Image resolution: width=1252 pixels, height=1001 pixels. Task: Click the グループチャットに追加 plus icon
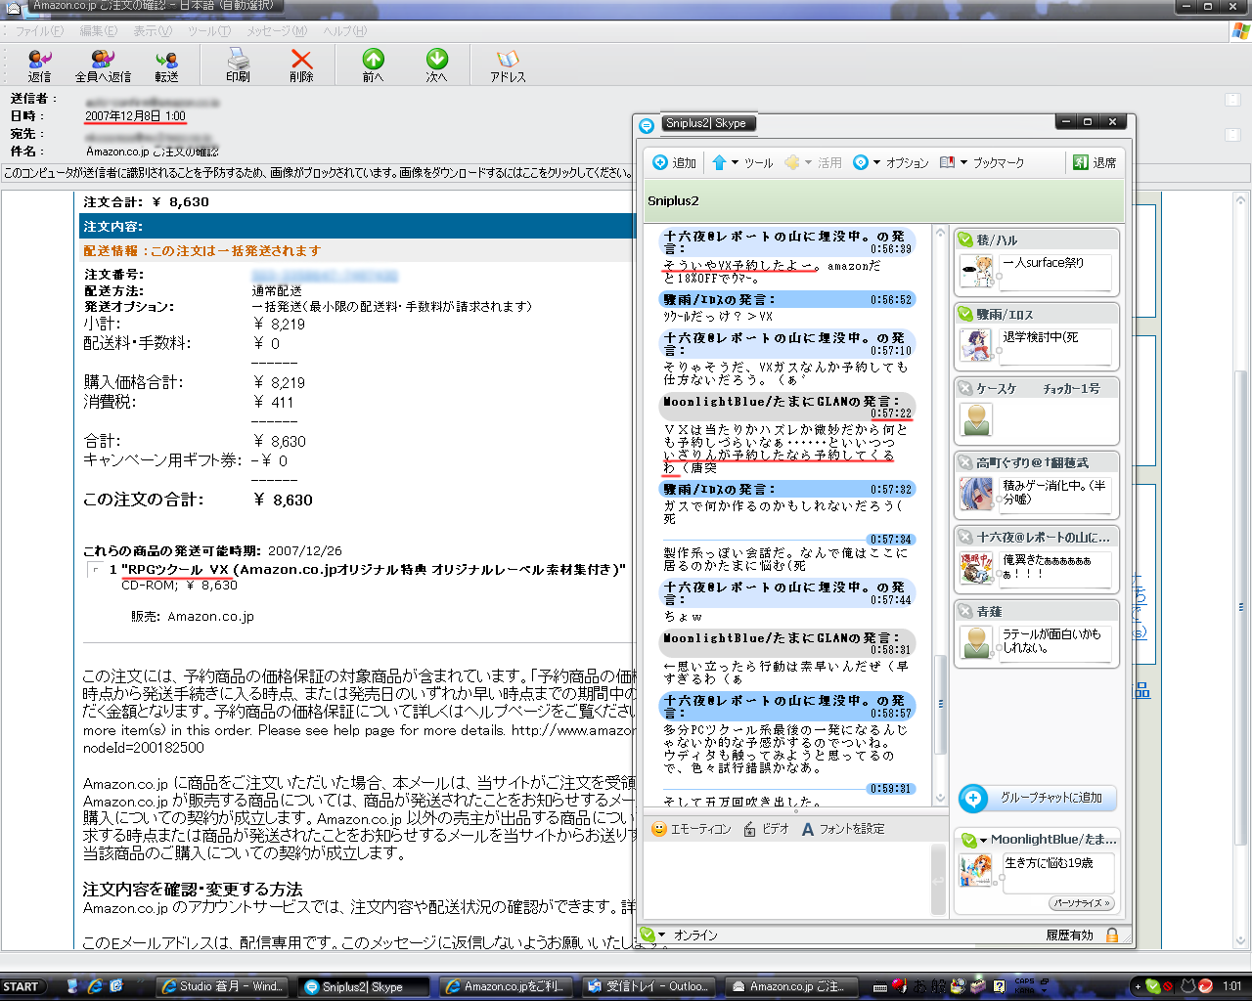tap(973, 799)
